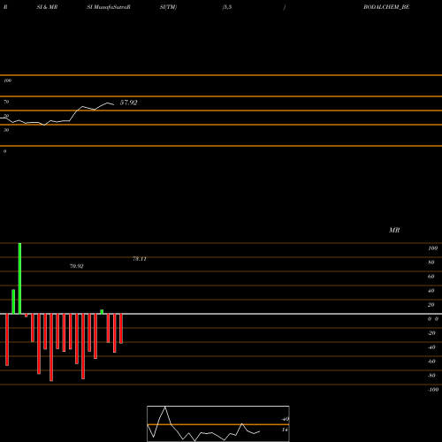Click the RSI(TM) header label
Viewport: 442px width, 442px height.
(x=168, y=7)
